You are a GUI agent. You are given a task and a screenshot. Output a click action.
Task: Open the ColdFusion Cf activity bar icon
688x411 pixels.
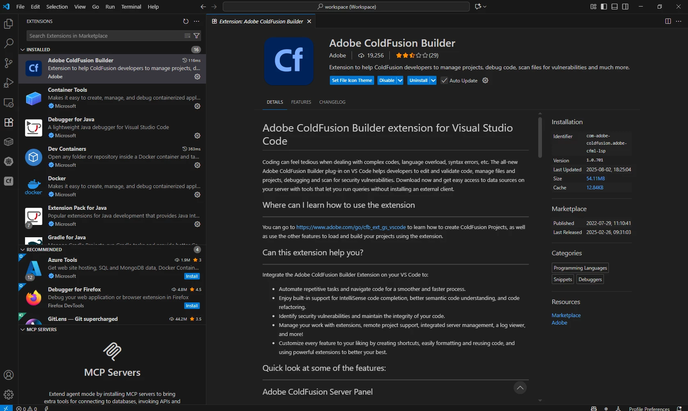(9, 181)
